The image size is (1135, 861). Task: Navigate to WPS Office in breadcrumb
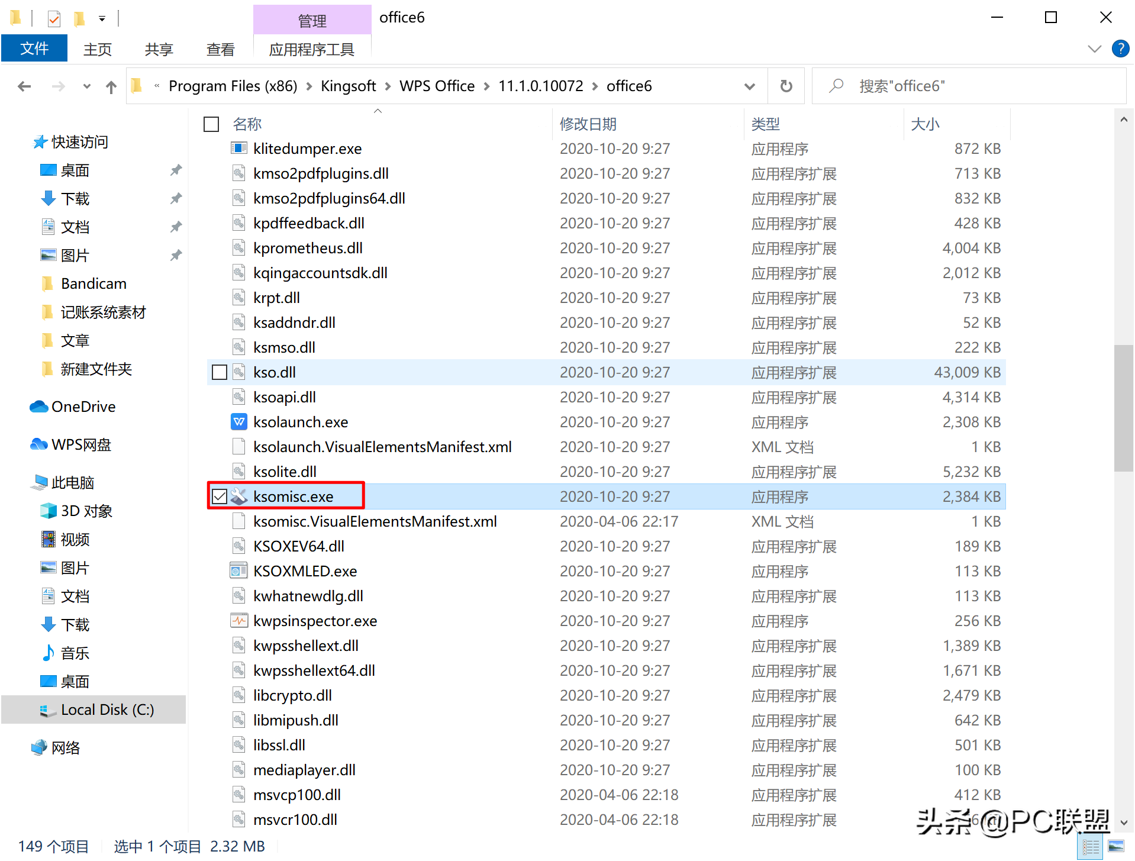[437, 86]
